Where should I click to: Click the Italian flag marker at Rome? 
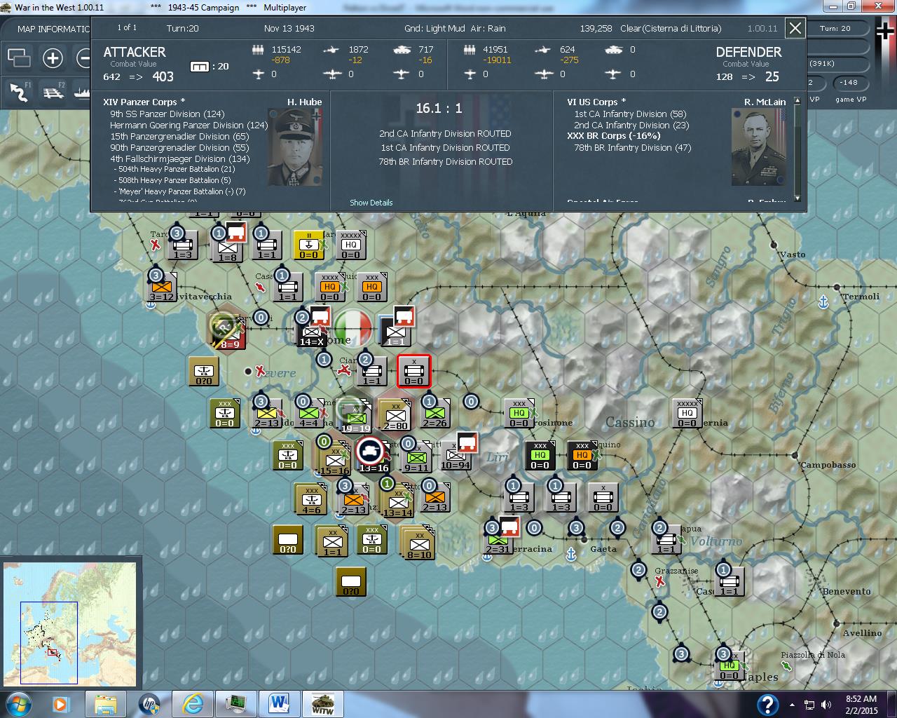pyautogui.click(x=352, y=327)
